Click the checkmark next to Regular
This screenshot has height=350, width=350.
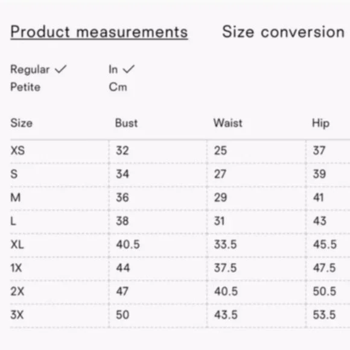61,69
